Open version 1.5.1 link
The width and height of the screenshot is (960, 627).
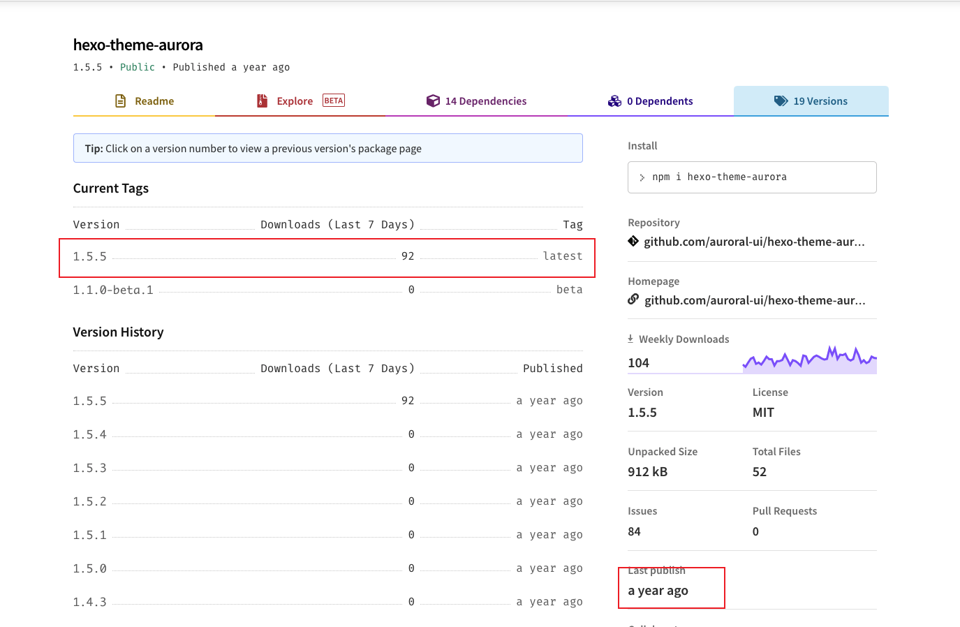(90, 535)
